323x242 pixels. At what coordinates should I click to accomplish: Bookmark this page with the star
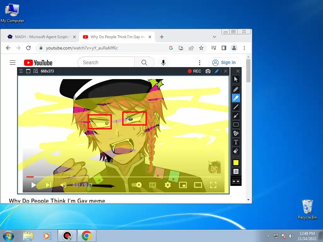[x=201, y=48]
